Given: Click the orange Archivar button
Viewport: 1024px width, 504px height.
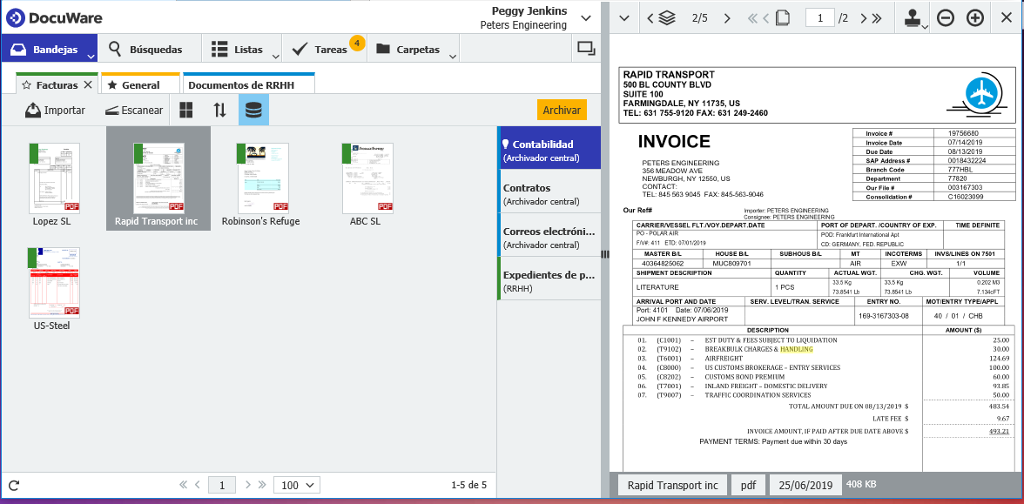Looking at the screenshot, I should click(x=562, y=110).
